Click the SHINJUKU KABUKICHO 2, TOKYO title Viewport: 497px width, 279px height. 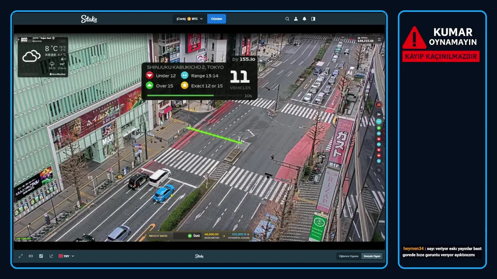point(185,67)
